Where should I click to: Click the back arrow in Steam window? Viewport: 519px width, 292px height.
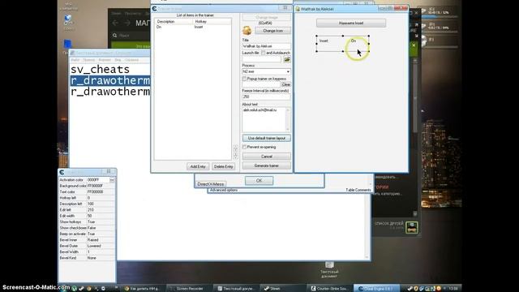pyautogui.click(x=115, y=23)
